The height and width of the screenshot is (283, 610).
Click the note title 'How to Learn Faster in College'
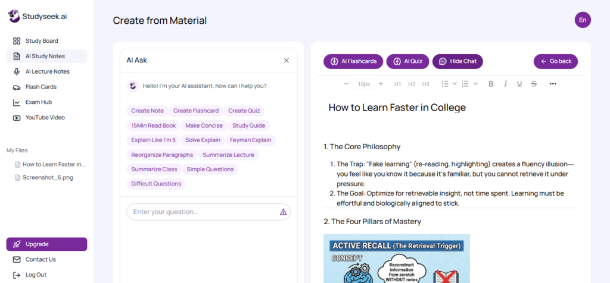click(397, 108)
